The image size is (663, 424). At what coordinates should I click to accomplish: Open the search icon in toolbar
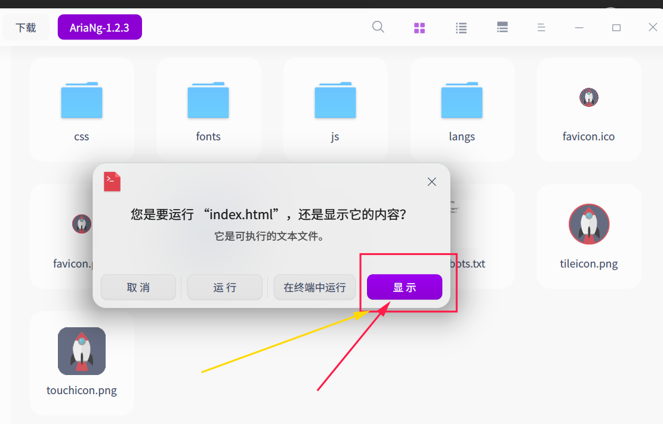pyautogui.click(x=378, y=27)
